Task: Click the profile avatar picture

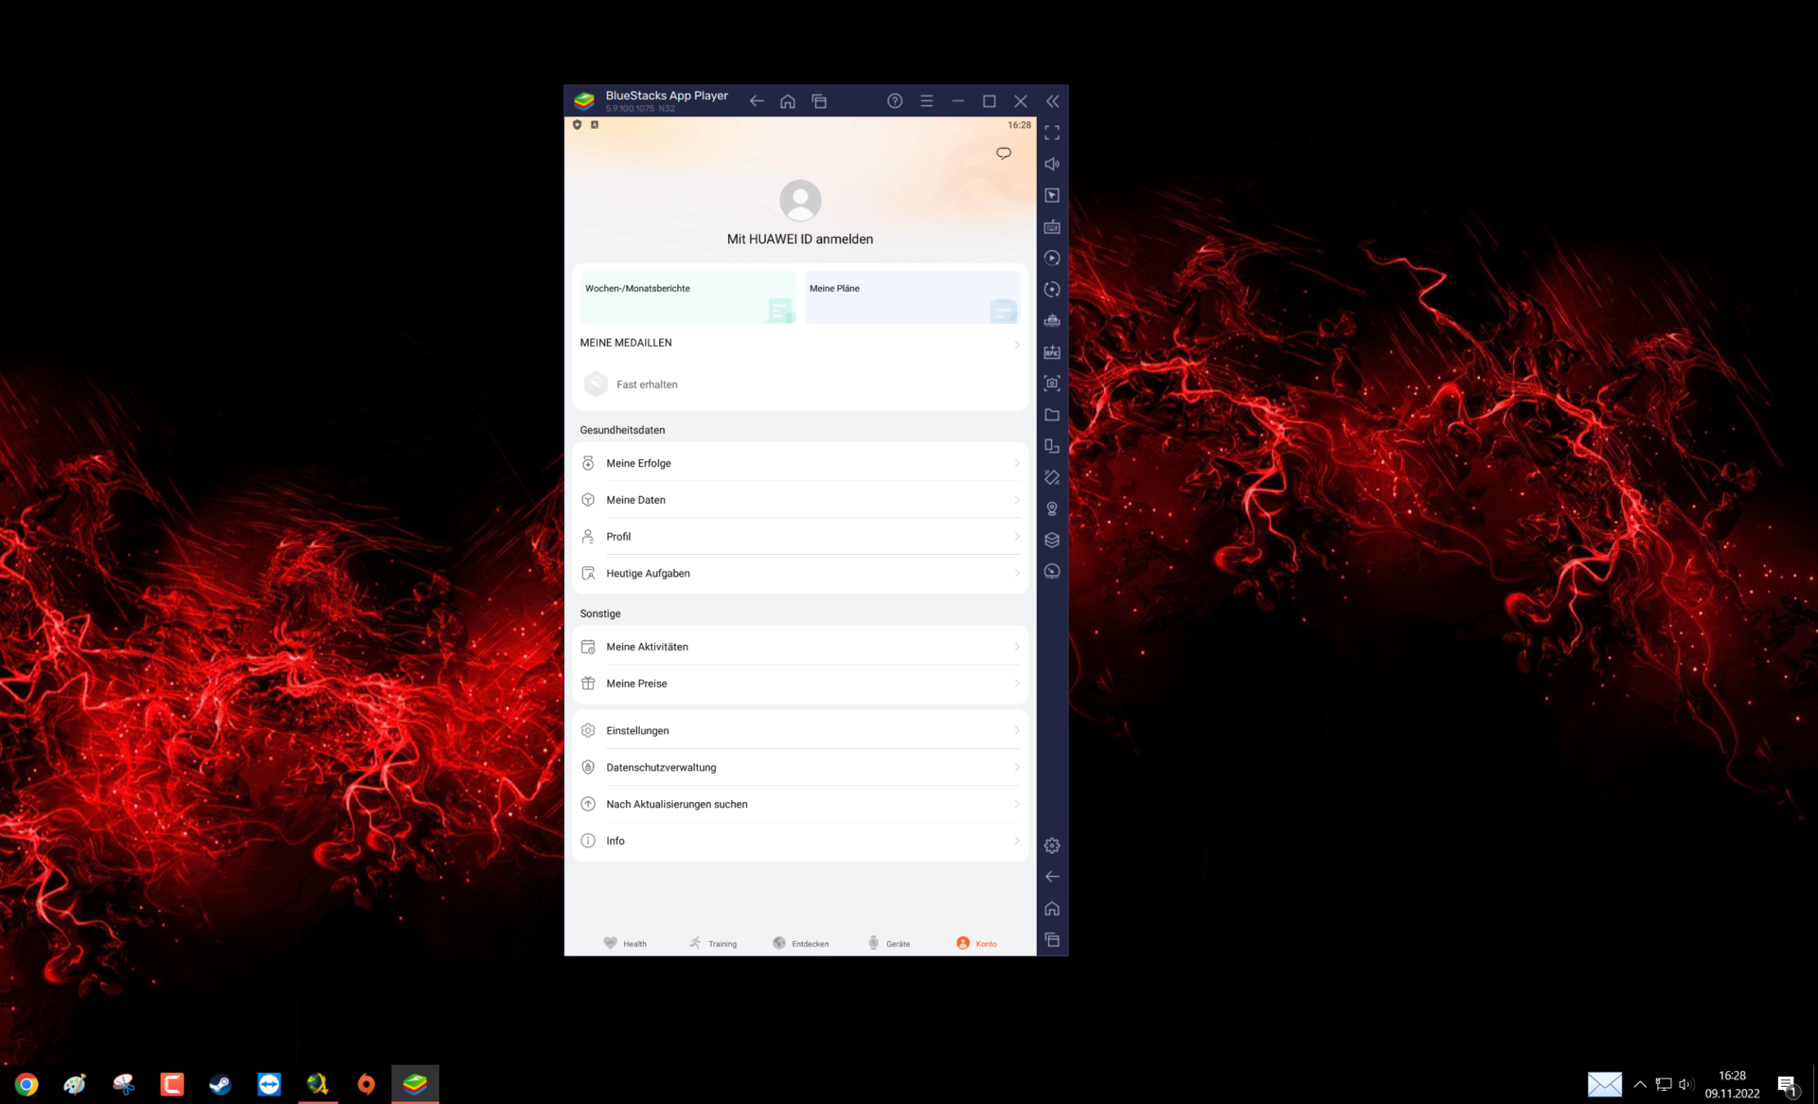Action: pyautogui.click(x=800, y=200)
